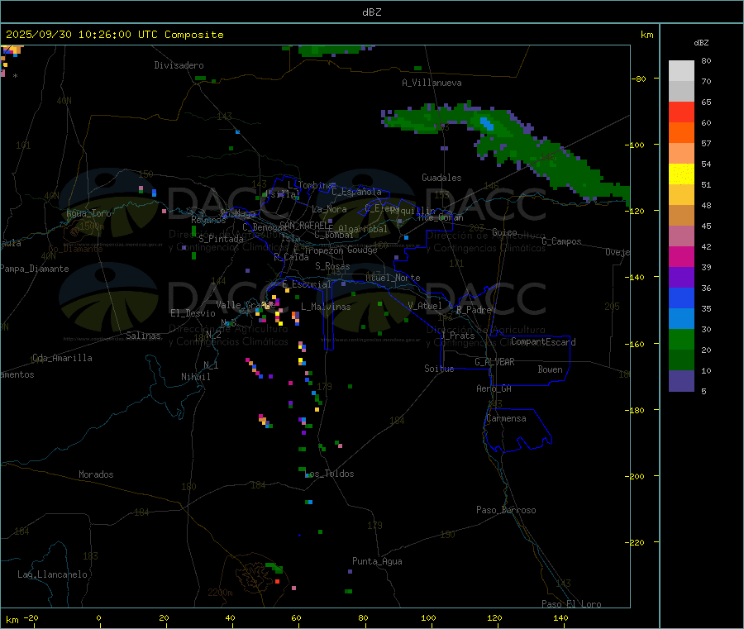The height and width of the screenshot is (629, 744).
Task: Click the Bowen location label
Action: (x=551, y=369)
